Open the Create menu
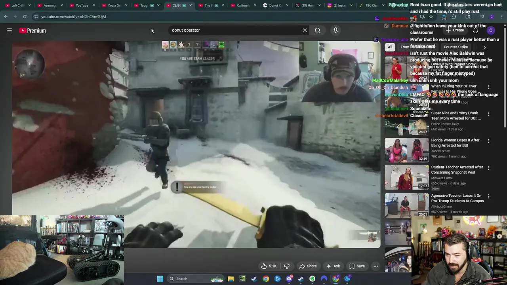 (x=455, y=30)
